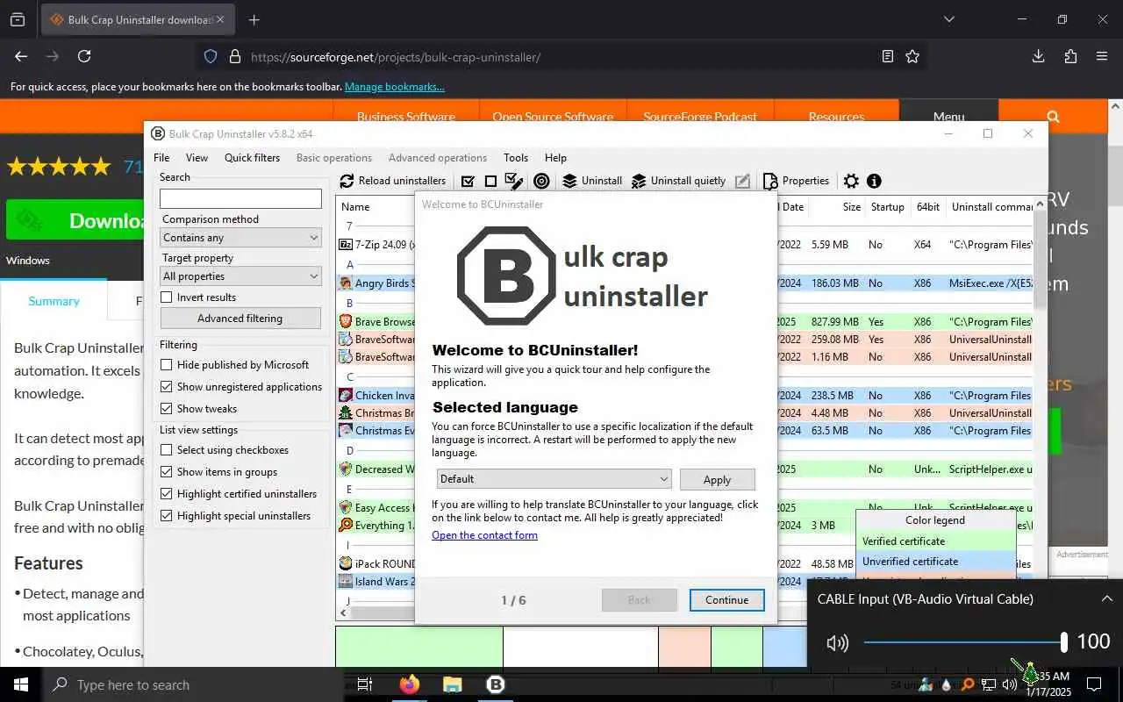This screenshot has height=702, width=1123.
Task: Click the Windows Start button
Action: (21, 684)
